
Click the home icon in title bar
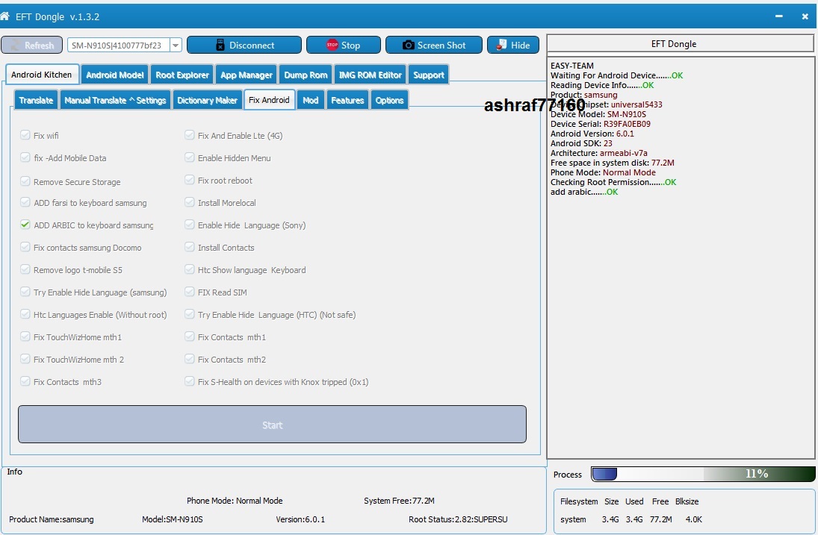[4, 16]
